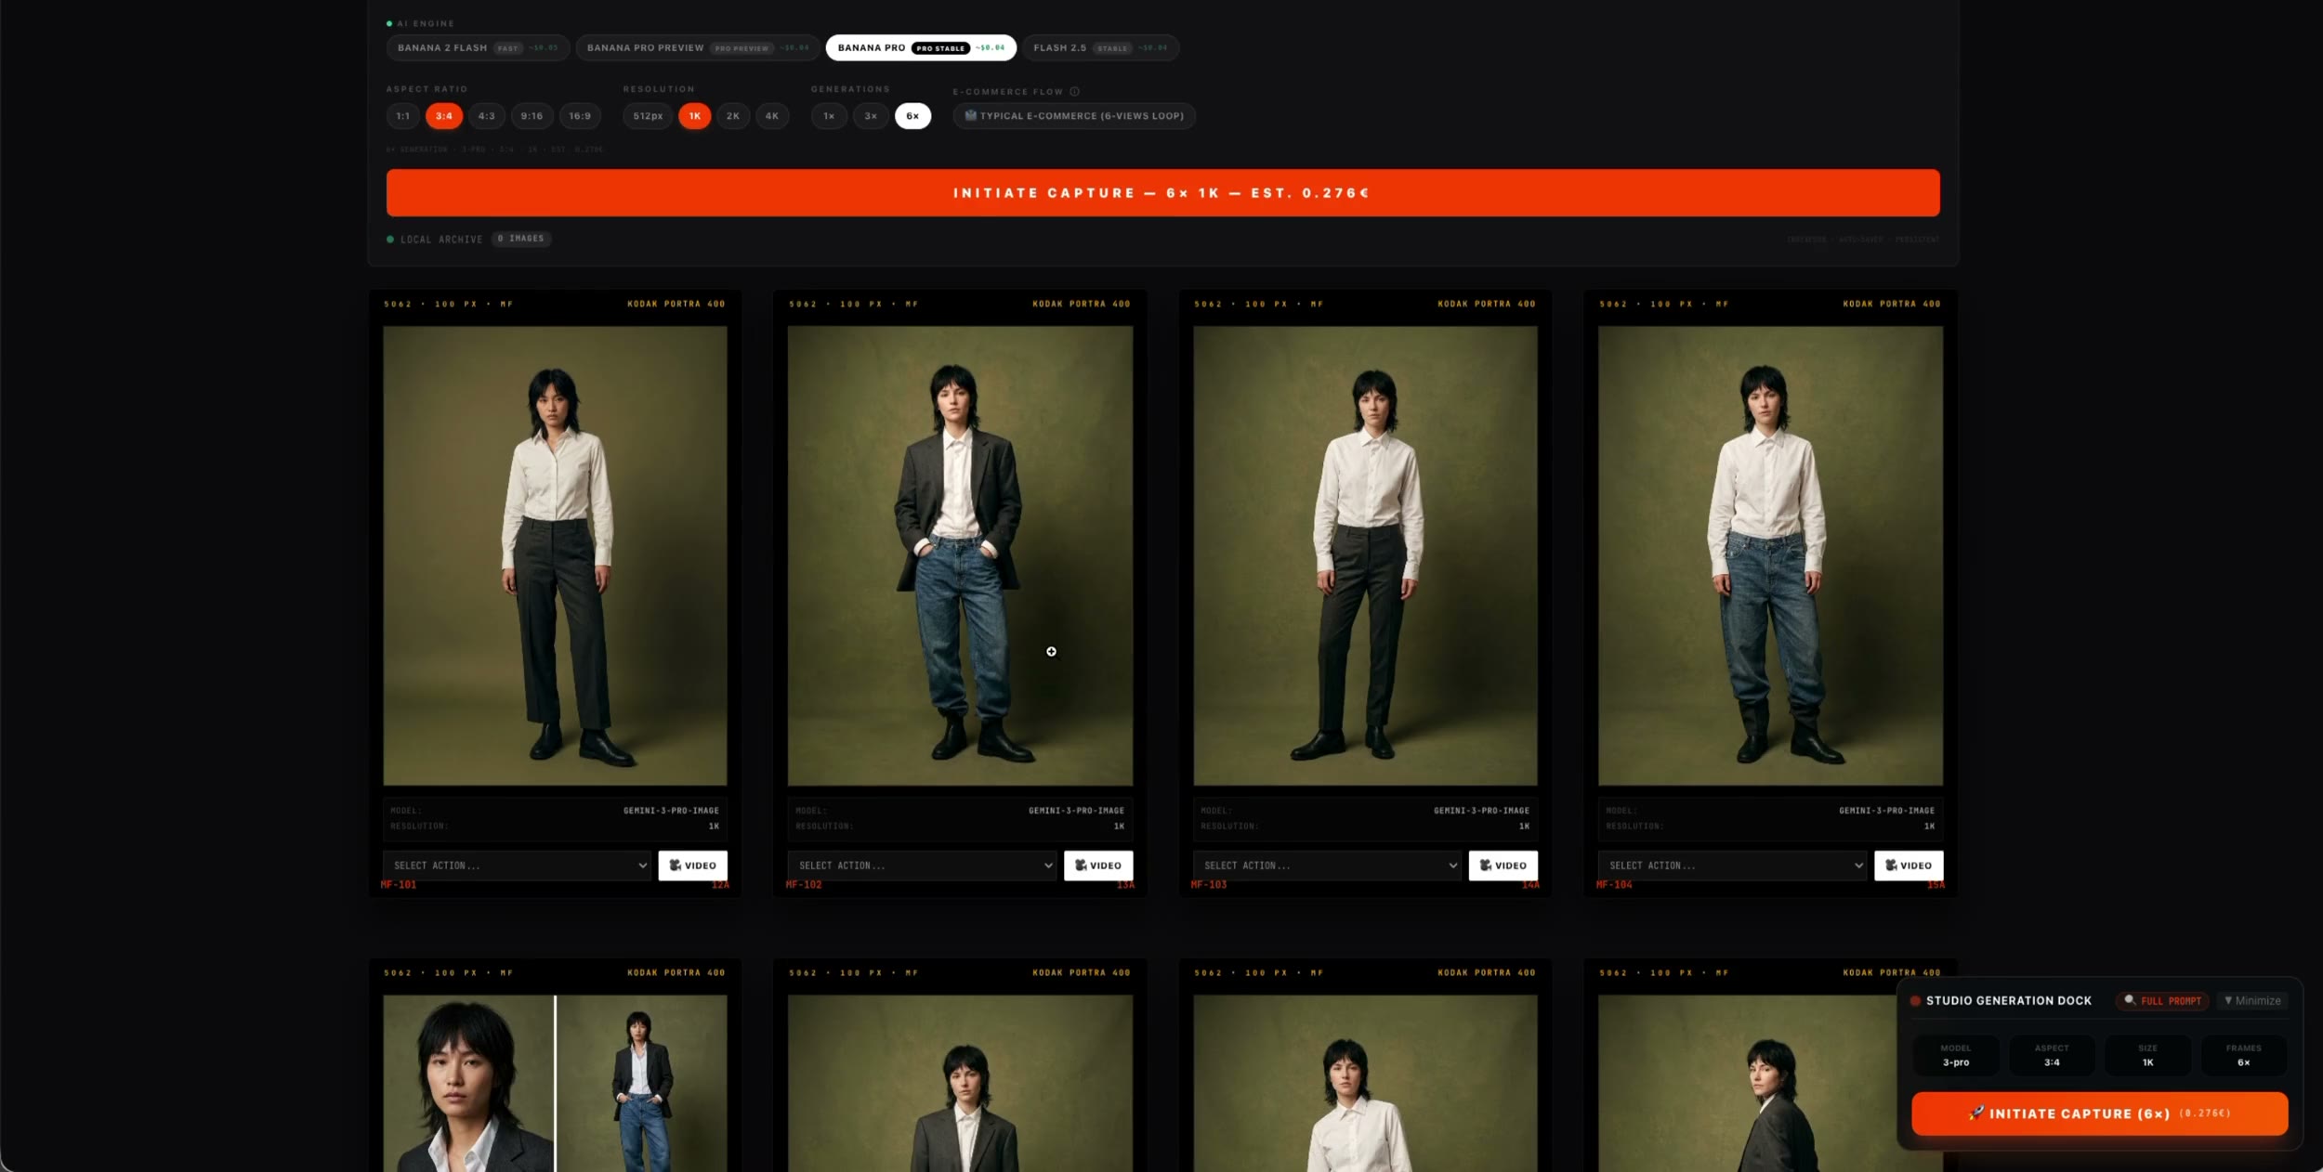Click the Size 1K tile in dock
Screen dimensions: 2323x1172
point(2147,1055)
